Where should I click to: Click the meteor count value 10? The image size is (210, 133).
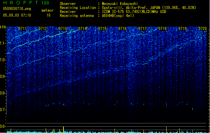tap(48, 15)
